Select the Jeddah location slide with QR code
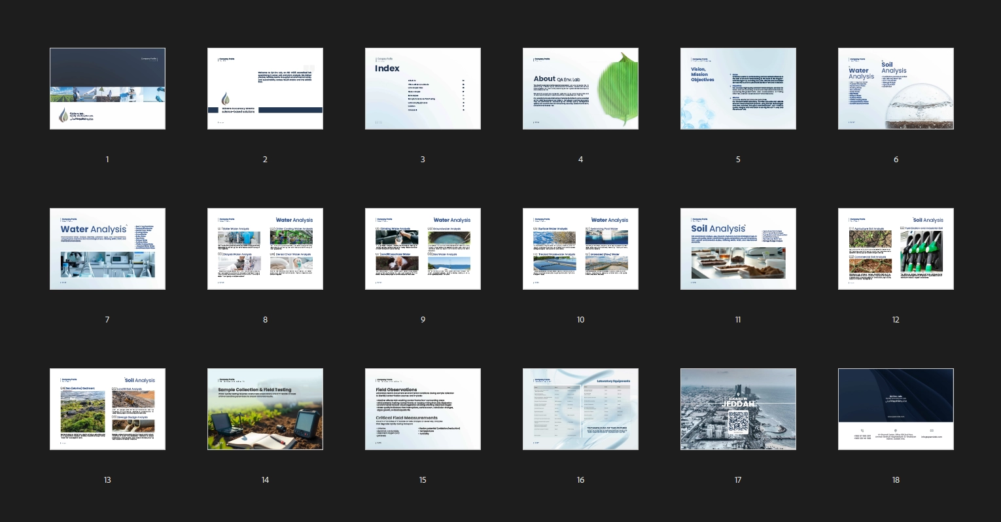 (x=738, y=409)
